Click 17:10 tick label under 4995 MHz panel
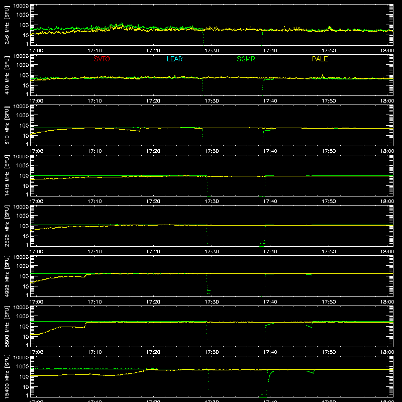 94,302
